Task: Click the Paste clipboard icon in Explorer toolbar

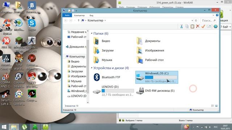Action: click(x=192, y=26)
